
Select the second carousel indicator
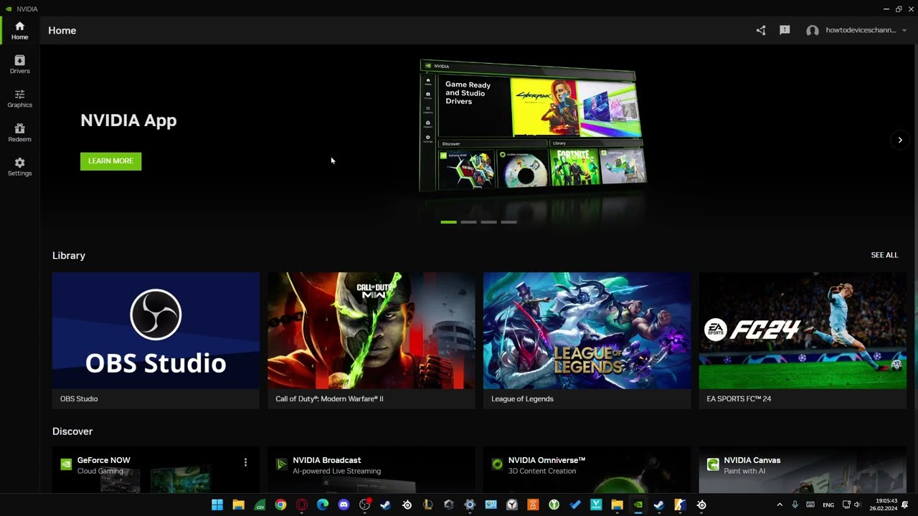click(x=468, y=222)
